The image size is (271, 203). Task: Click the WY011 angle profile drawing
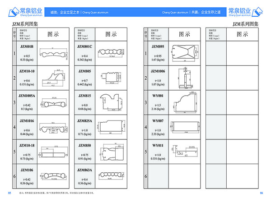click(x=184, y=151)
